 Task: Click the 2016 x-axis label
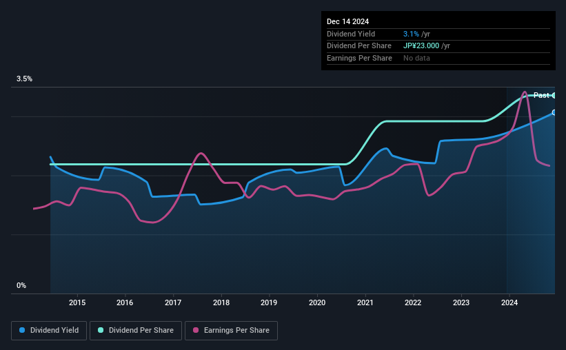coord(125,302)
